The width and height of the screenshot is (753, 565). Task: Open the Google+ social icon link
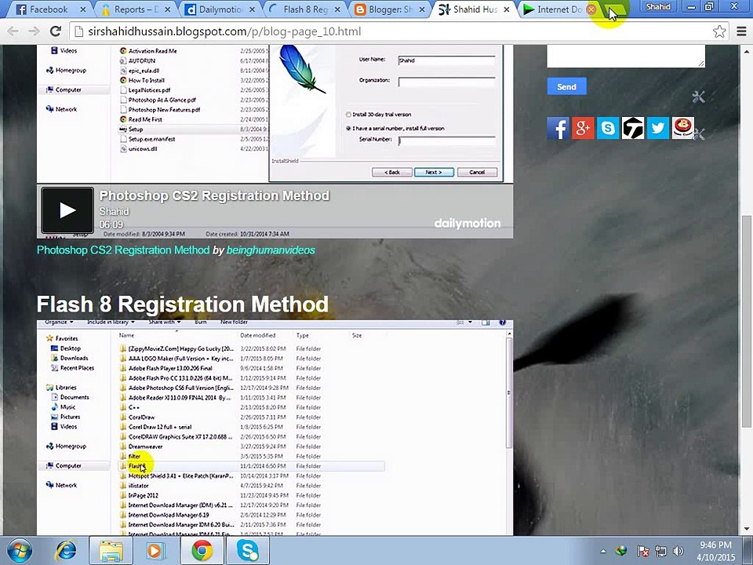(583, 128)
